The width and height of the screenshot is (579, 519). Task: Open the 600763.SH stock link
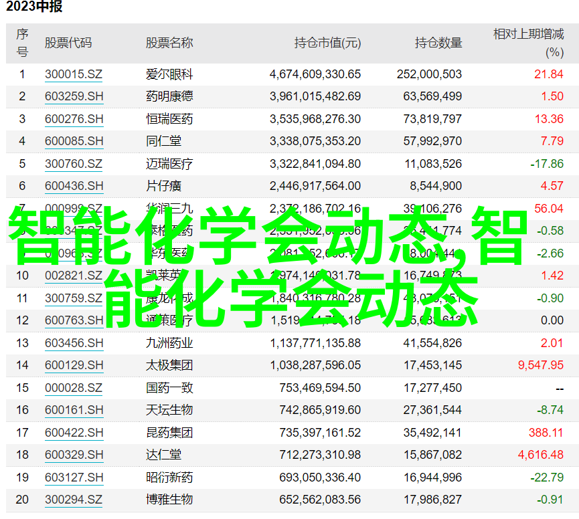[x=74, y=320]
